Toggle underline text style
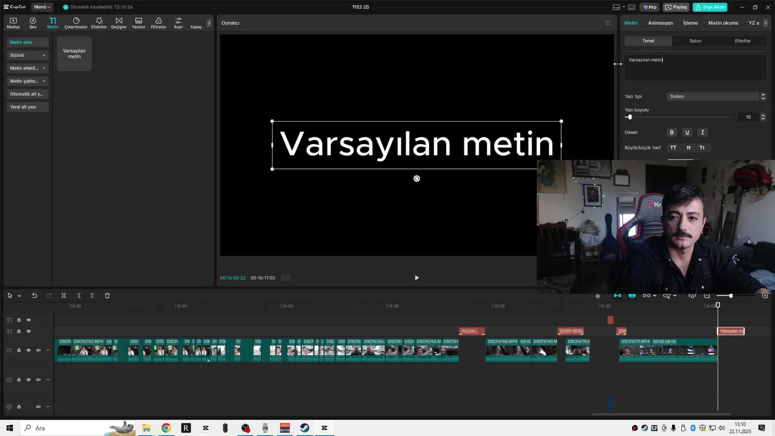The height and width of the screenshot is (436, 775). [x=687, y=132]
